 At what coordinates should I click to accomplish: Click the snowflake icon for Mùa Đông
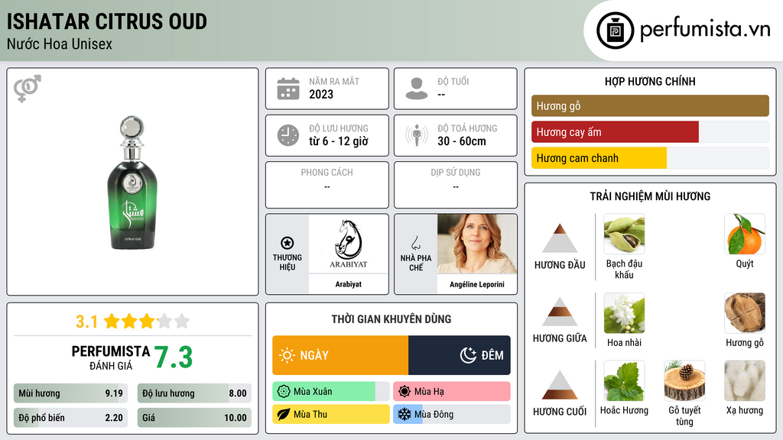[x=404, y=414]
